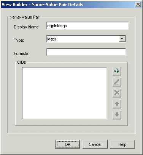Screen dimensions: 143x155
Task: Move OID up with the up arrow
Action: 117,104
